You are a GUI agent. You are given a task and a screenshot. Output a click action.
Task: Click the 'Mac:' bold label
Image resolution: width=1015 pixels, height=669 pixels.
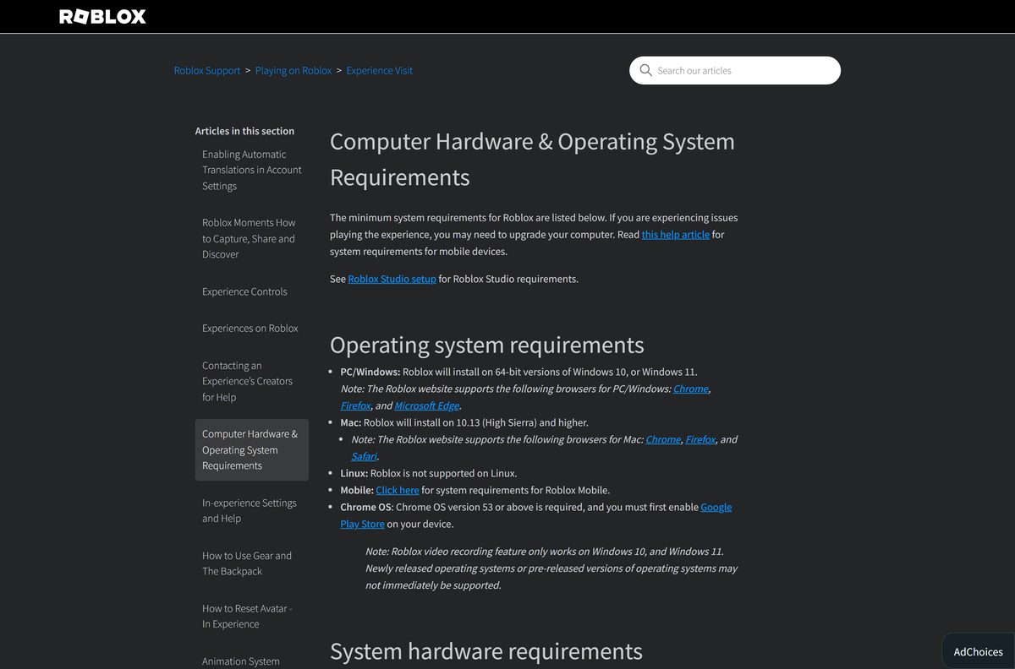(x=351, y=422)
